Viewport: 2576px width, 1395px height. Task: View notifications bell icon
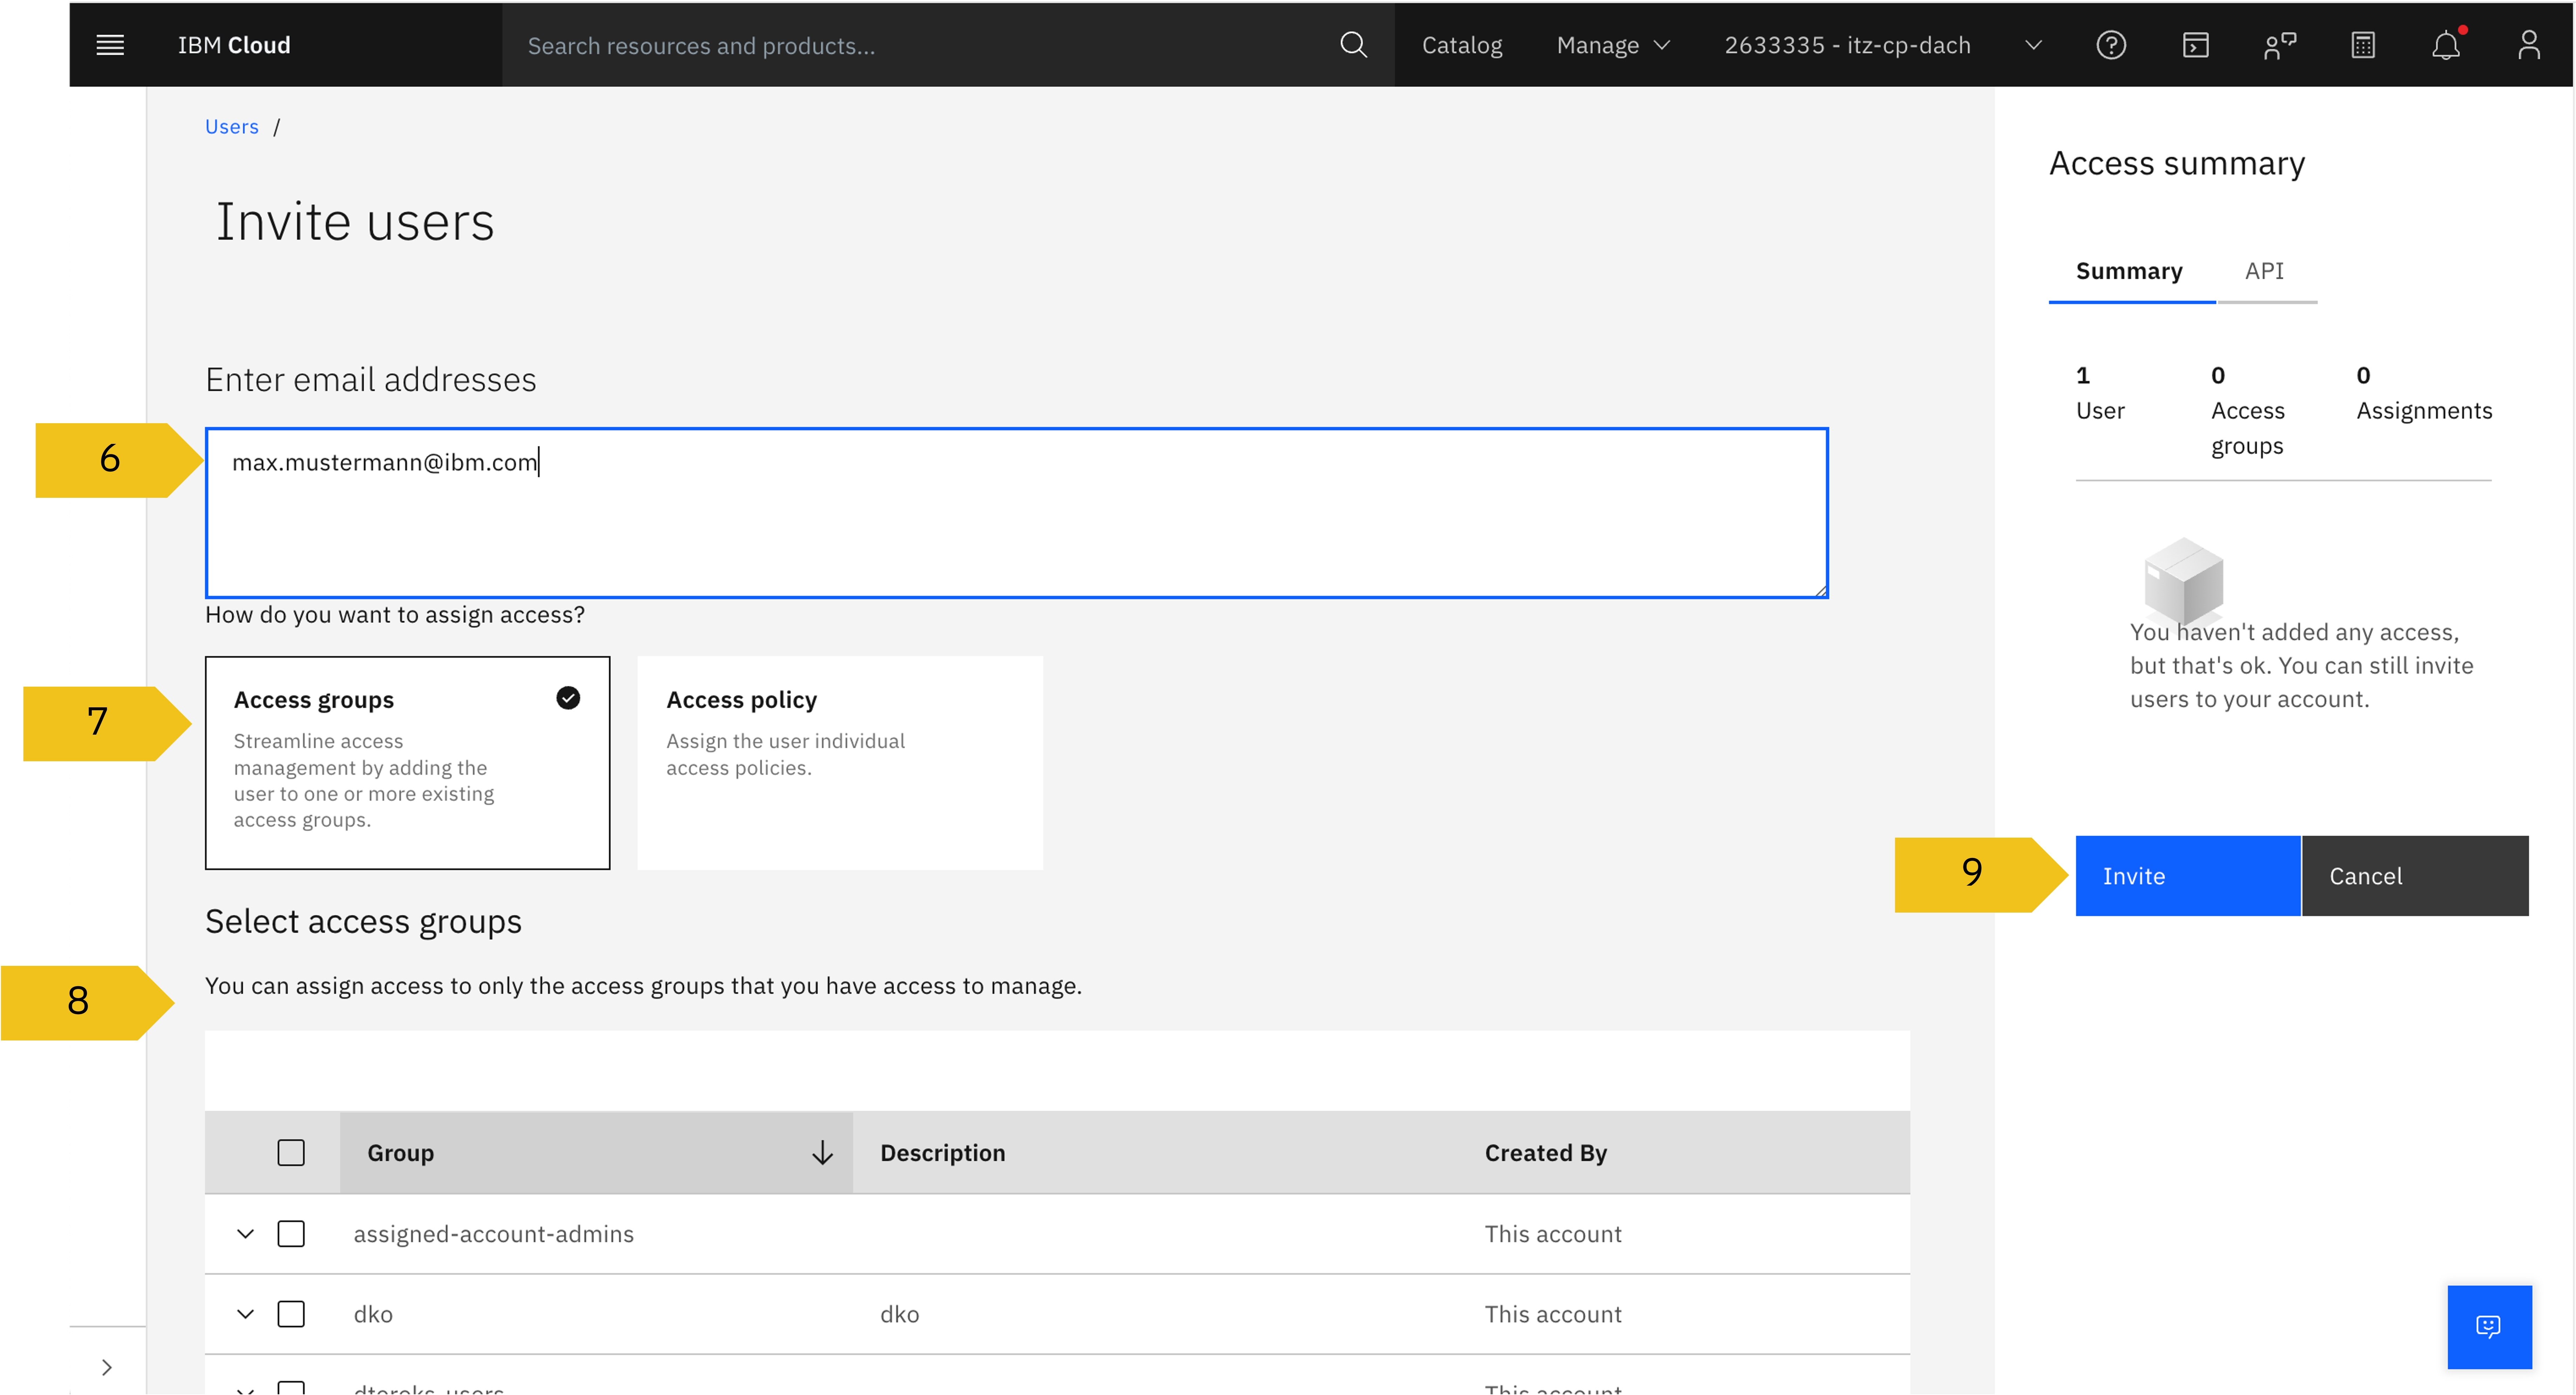tap(2446, 45)
